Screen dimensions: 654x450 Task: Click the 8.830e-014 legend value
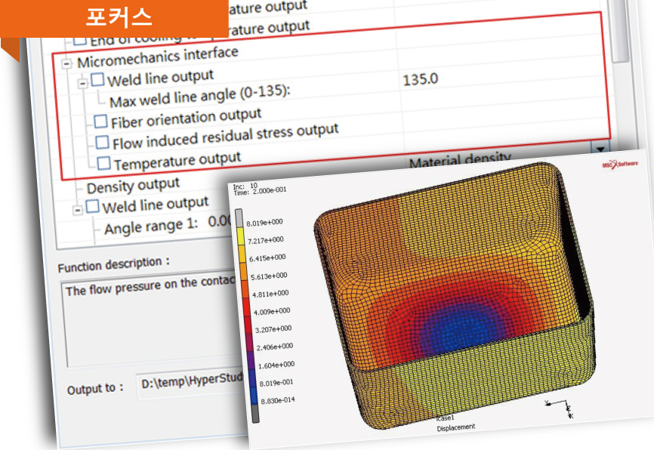(x=278, y=400)
